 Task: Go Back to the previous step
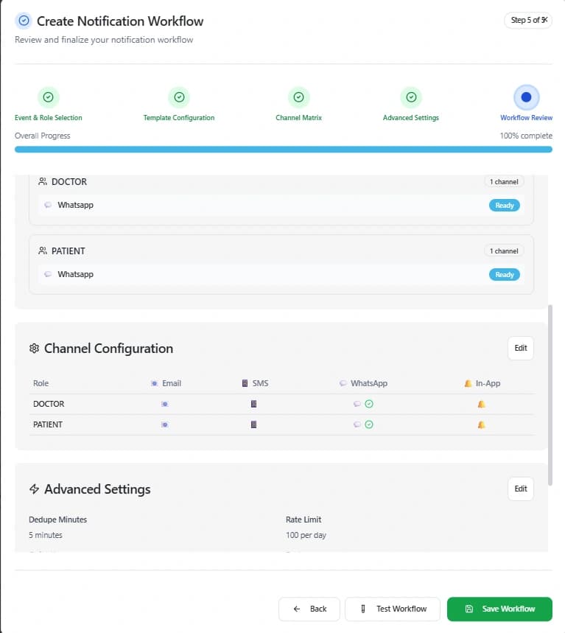pos(309,609)
